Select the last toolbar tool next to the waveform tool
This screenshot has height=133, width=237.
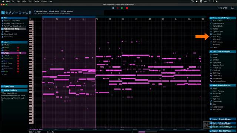point(30,13)
